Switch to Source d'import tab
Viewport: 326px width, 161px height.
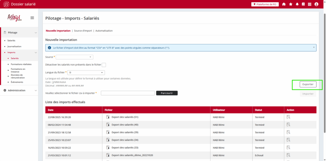tap(83, 31)
